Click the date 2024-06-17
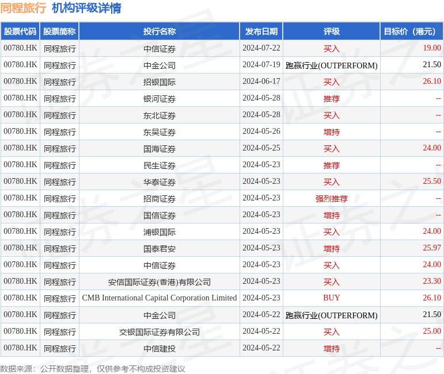The image size is (444, 374). click(x=261, y=81)
